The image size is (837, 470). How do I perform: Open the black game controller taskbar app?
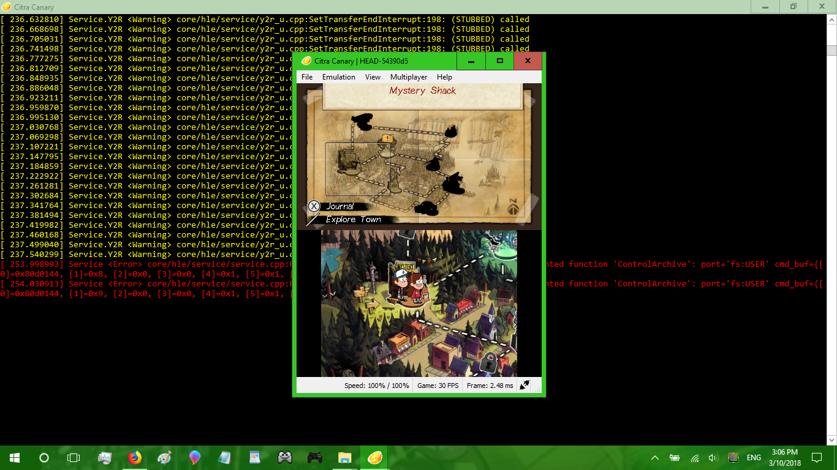315,458
